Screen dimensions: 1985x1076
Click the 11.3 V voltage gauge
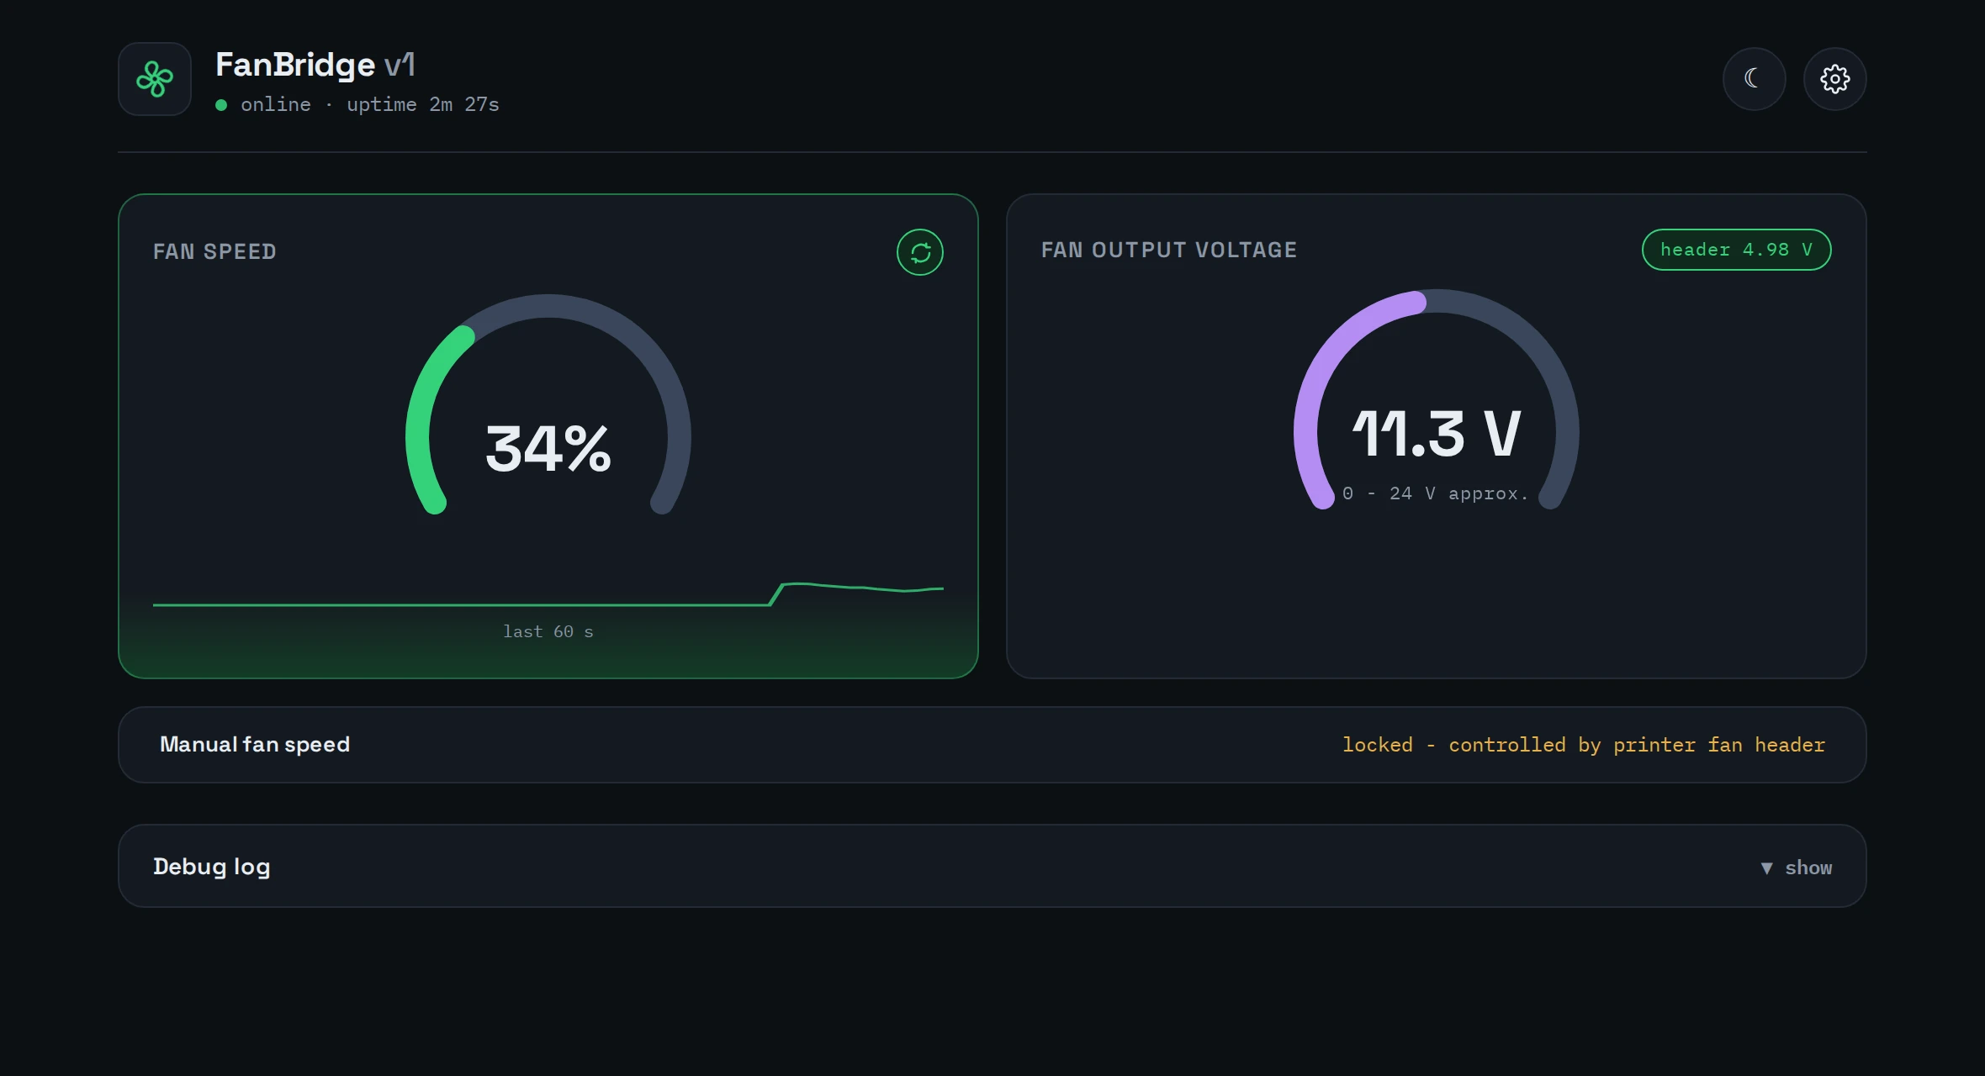click(1437, 400)
